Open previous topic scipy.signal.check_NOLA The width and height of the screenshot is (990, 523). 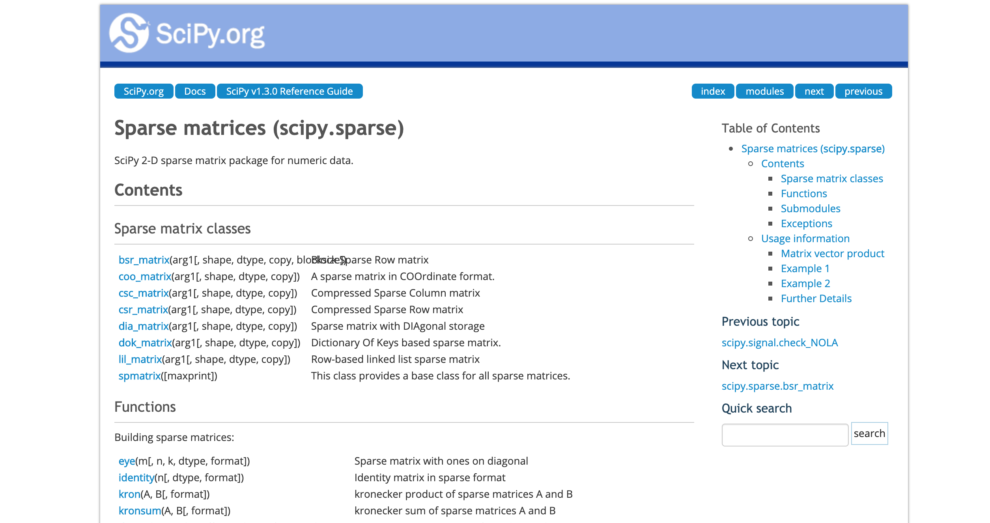click(x=780, y=342)
